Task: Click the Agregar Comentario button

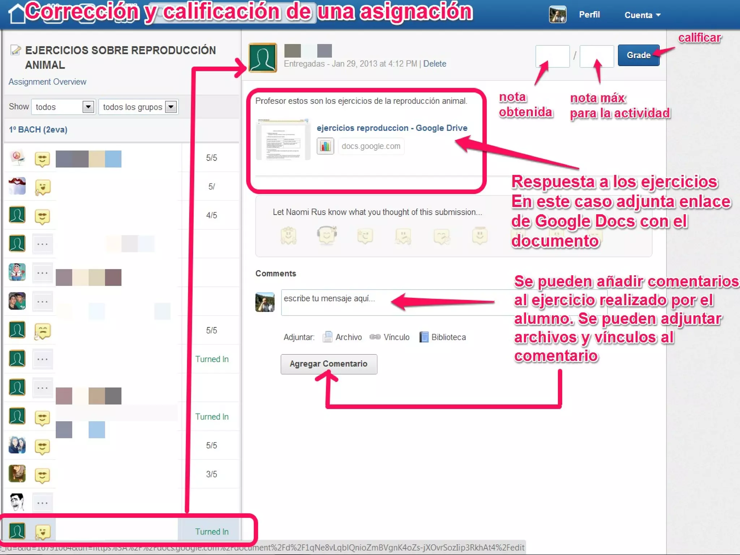Action: [328, 364]
